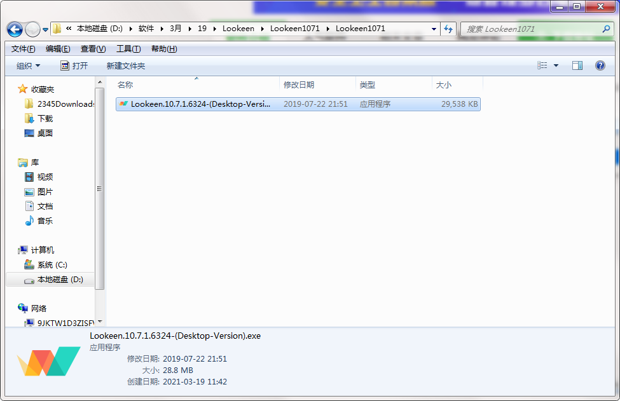Sort by the 修改日期 column header
The image size is (620, 401).
click(317, 85)
